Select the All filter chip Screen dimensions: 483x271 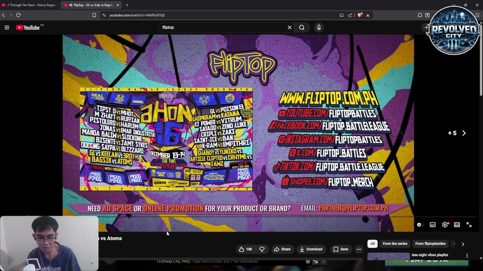click(372, 244)
